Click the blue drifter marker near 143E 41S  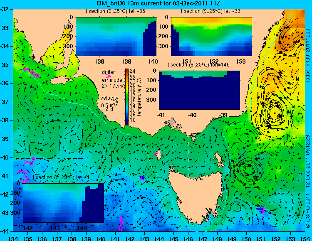point(142,178)
